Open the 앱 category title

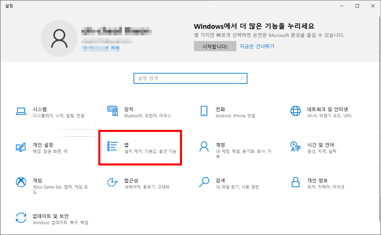(126, 145)
